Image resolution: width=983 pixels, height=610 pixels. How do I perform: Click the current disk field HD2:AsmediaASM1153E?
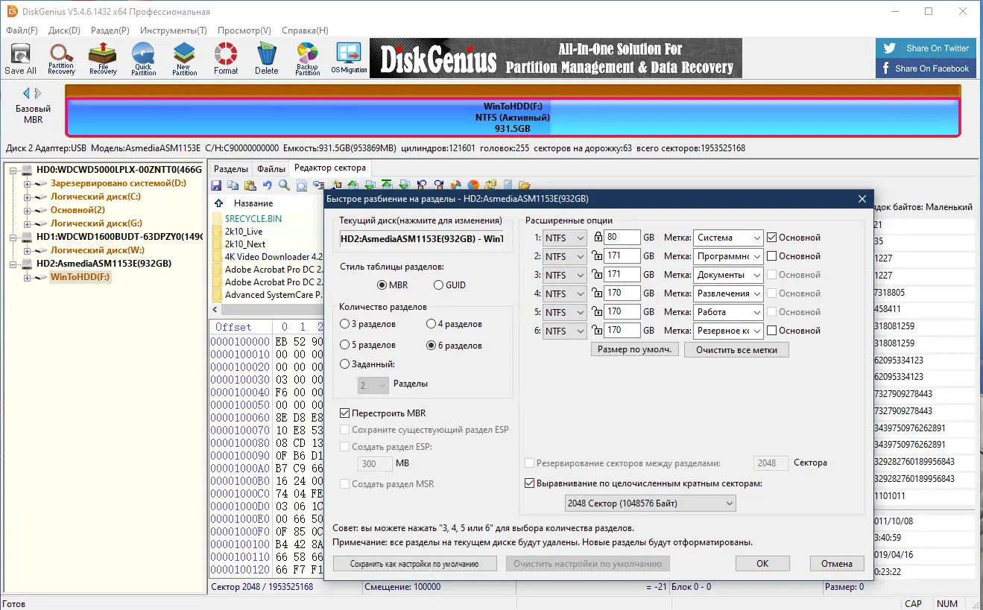pos(421,239)
